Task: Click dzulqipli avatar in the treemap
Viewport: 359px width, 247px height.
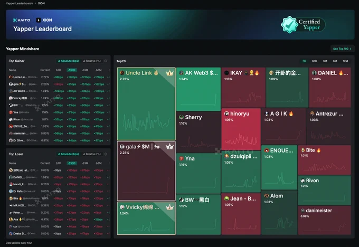Action: point(226,156)
